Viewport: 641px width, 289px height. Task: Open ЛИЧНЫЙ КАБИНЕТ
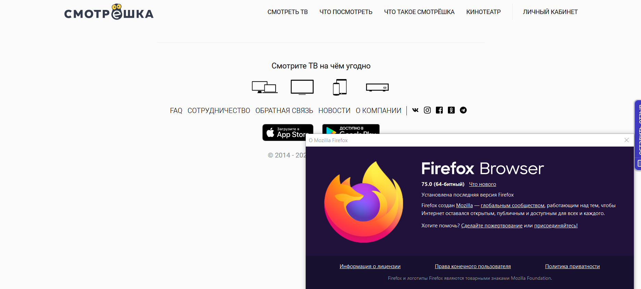click(550, 12)
